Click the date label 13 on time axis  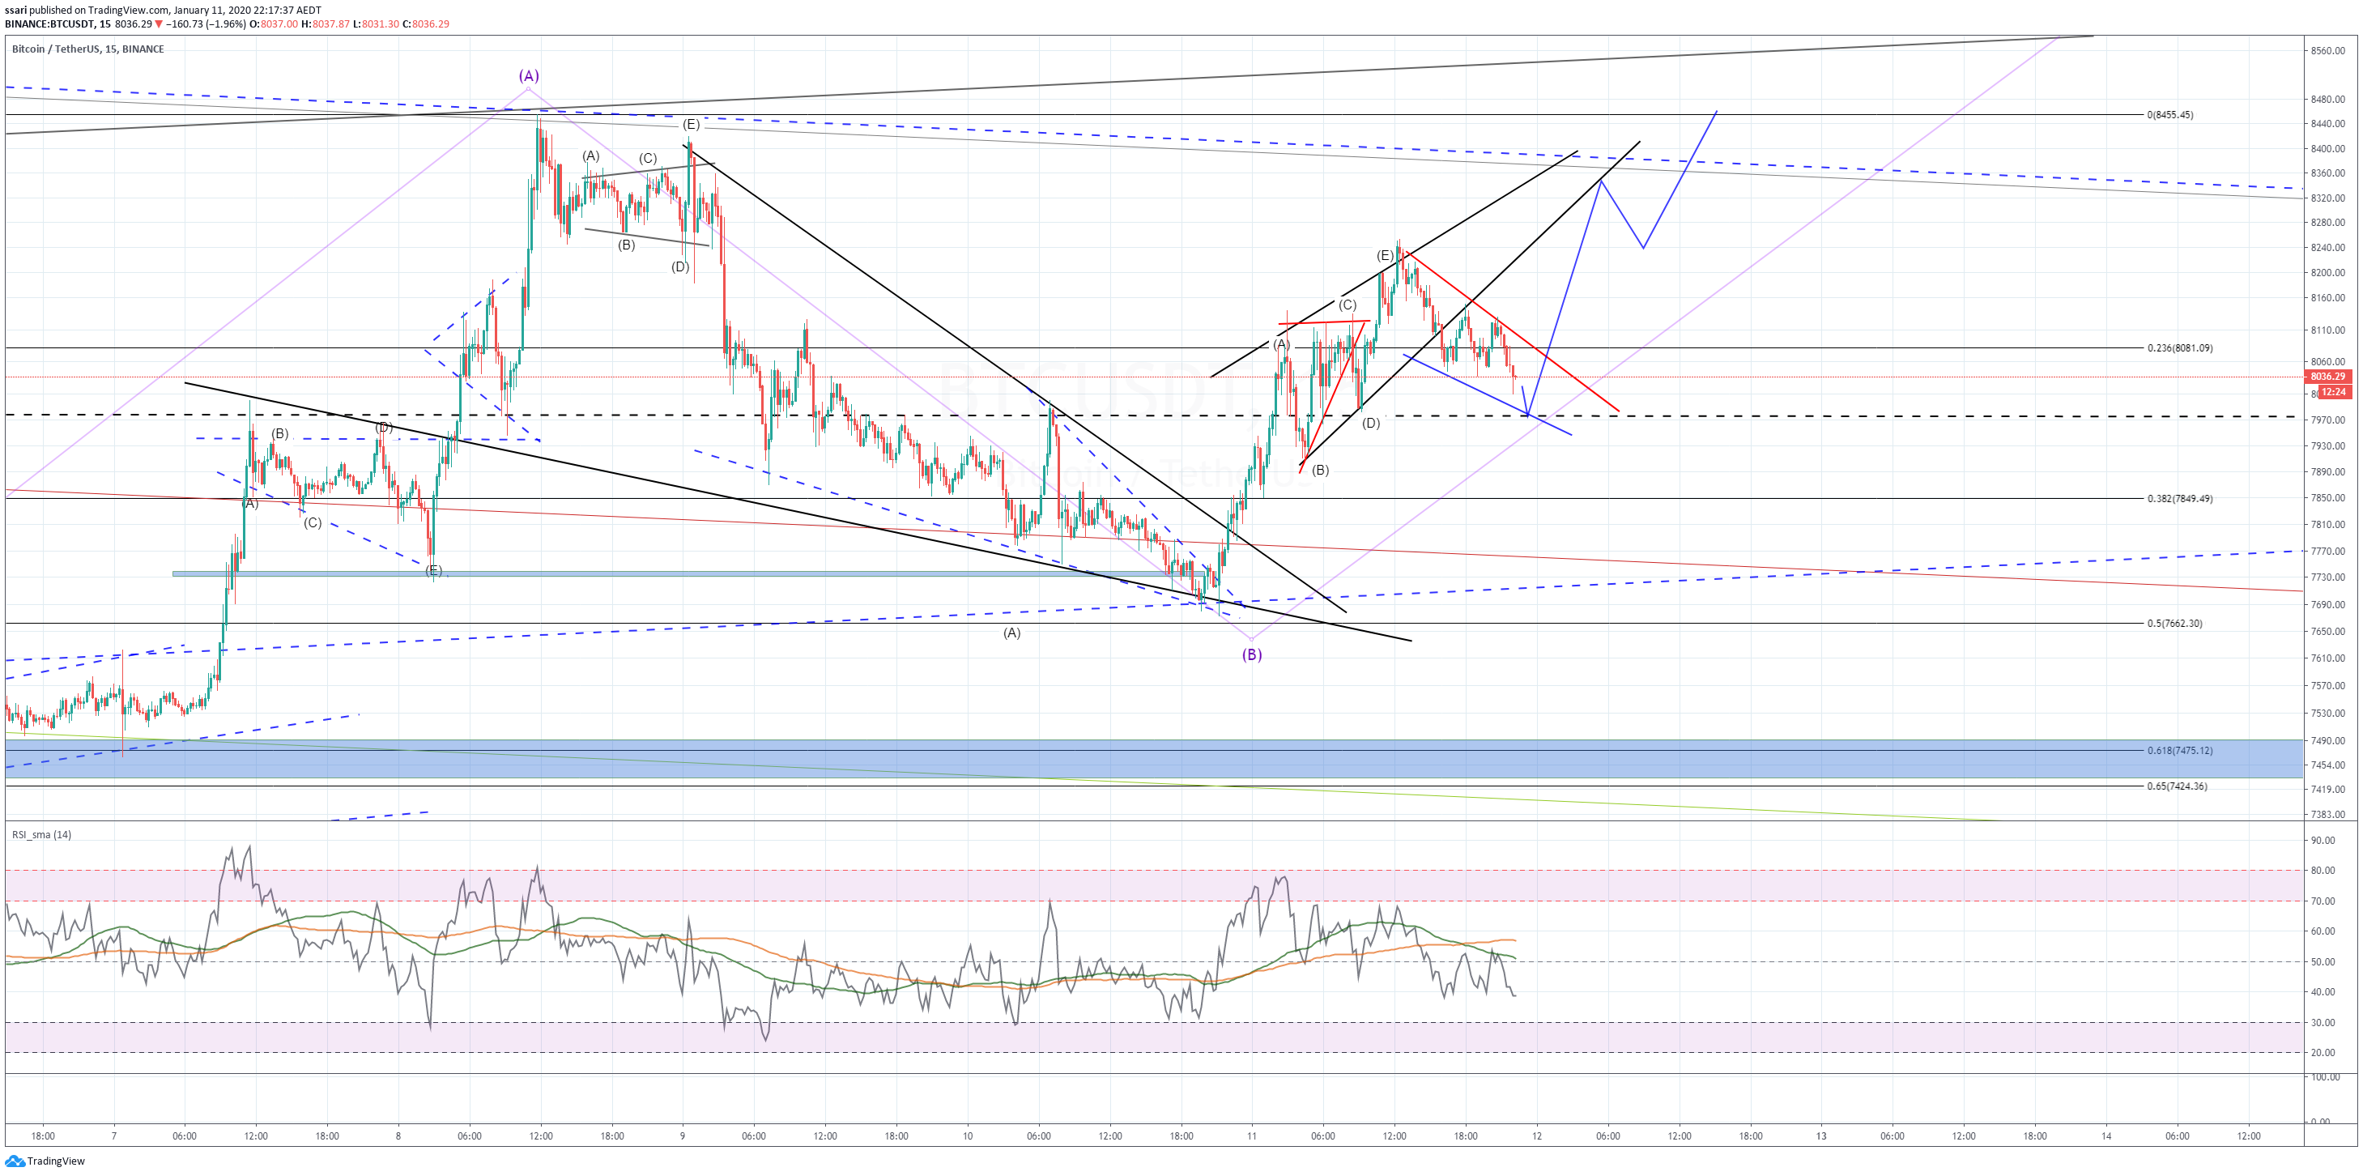[1822, 1136]
